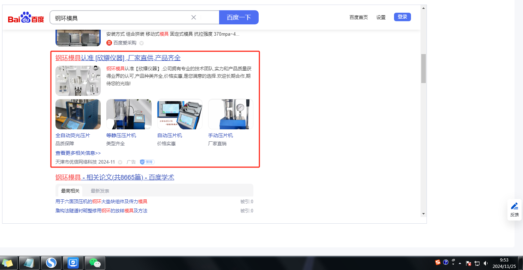Open the 全自动荧光压片 link
This screenshot has width=523, height=270.
click(73, 135)
